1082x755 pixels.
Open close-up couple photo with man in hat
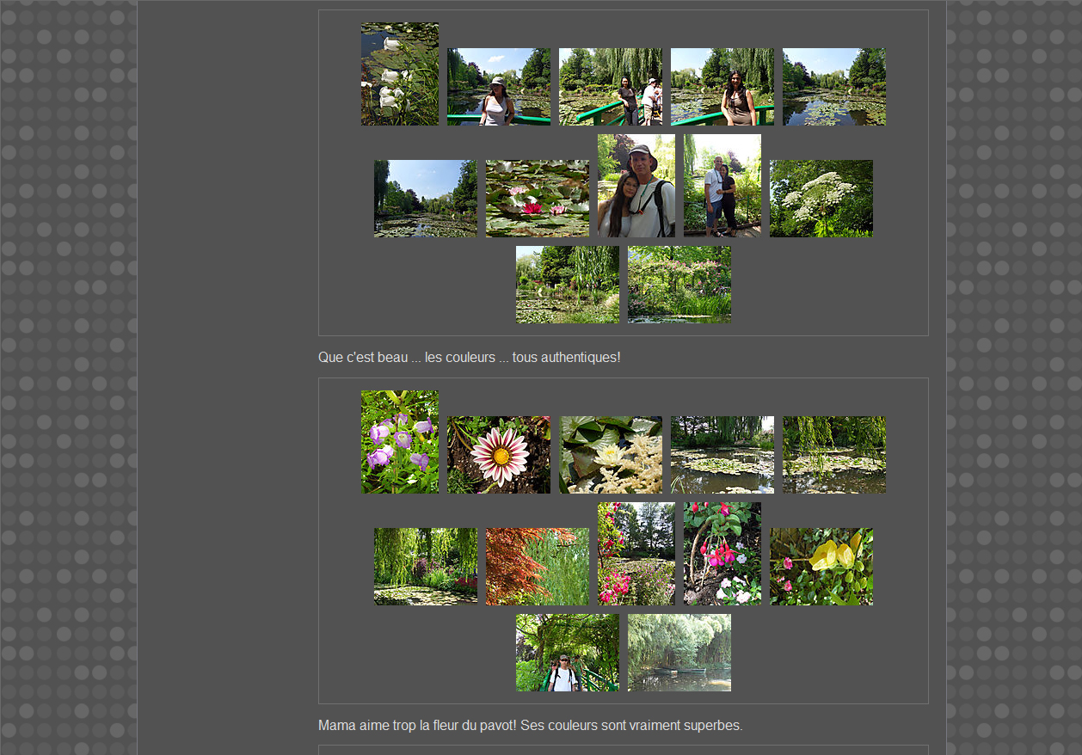click(636, 186)
